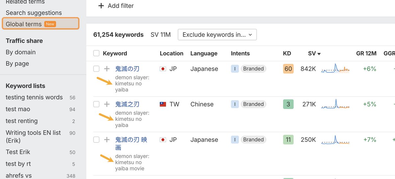395x179 pixels.
Task: Add 鬼滅の刃 映画 keyword via plus icon
Action: (x=107, y=140)
